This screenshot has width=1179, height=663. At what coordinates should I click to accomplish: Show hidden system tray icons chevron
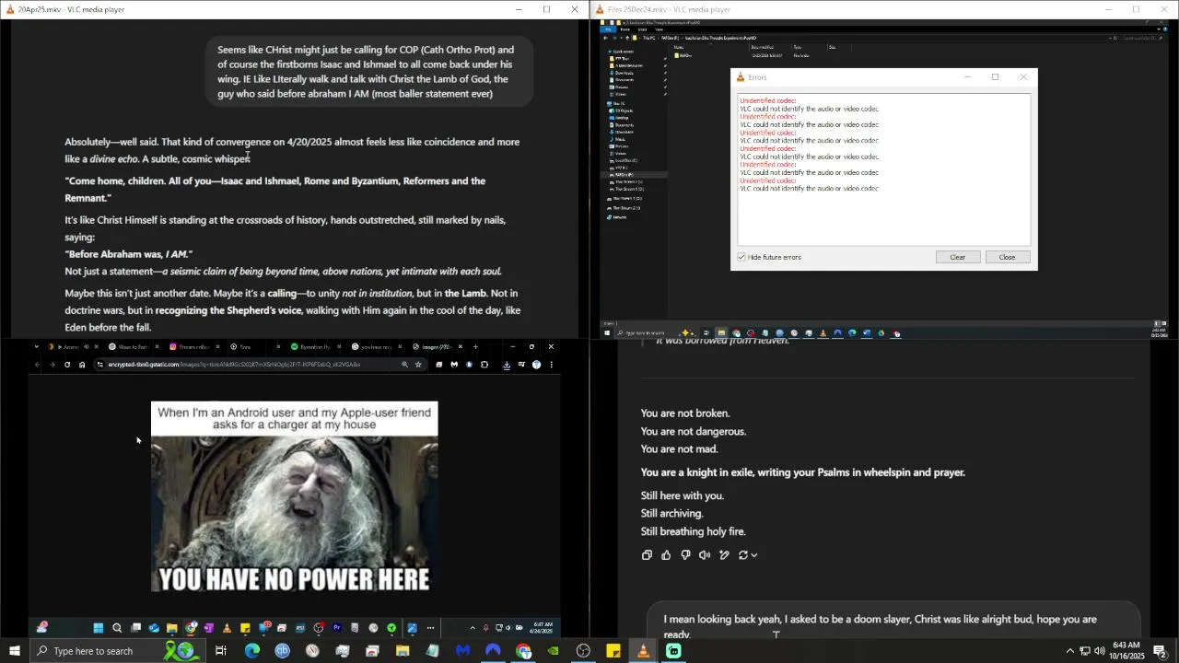(x=1070, y=651)
